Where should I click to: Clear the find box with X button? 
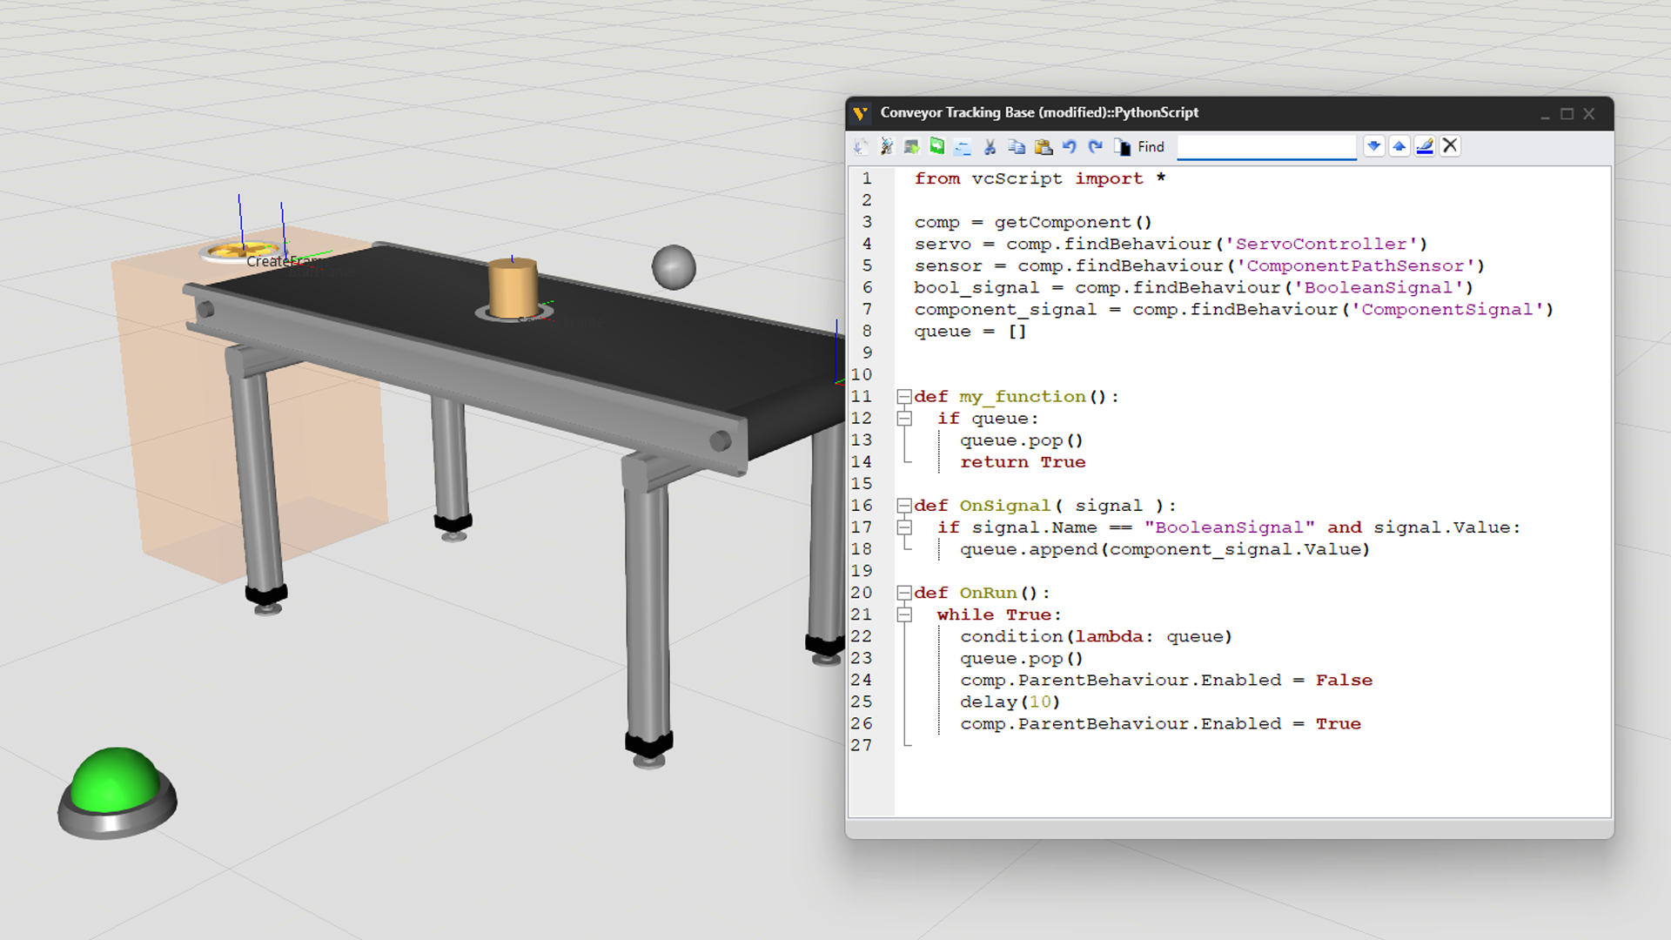pos(1450,146)
